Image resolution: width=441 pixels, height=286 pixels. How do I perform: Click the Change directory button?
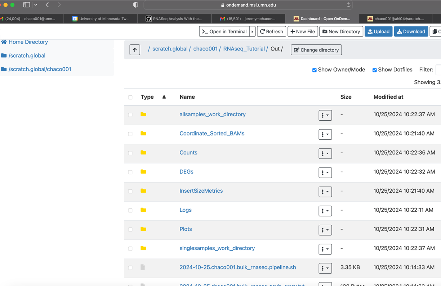pos(316,50)
